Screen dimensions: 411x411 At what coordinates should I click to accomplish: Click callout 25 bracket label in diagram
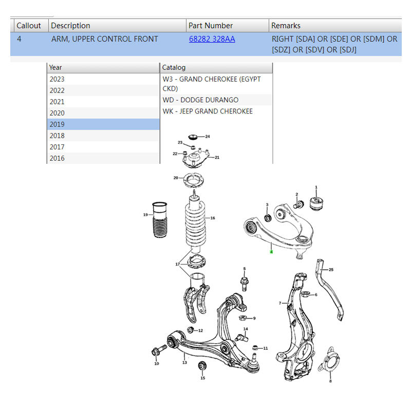pos(331,269)
